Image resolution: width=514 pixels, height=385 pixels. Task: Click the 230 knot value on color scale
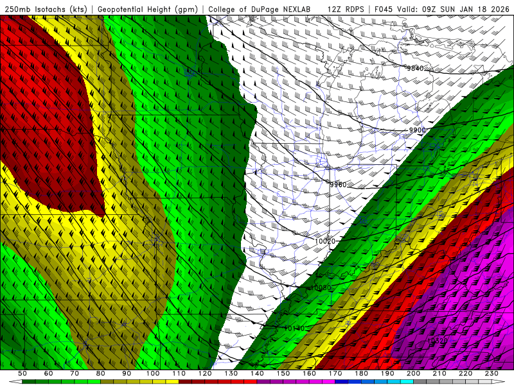point(492,373)
